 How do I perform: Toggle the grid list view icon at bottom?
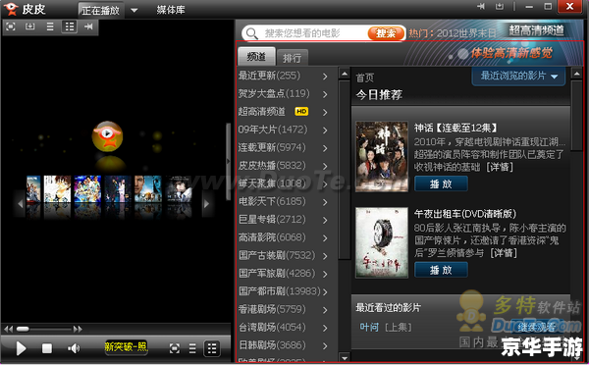[212, 348]
